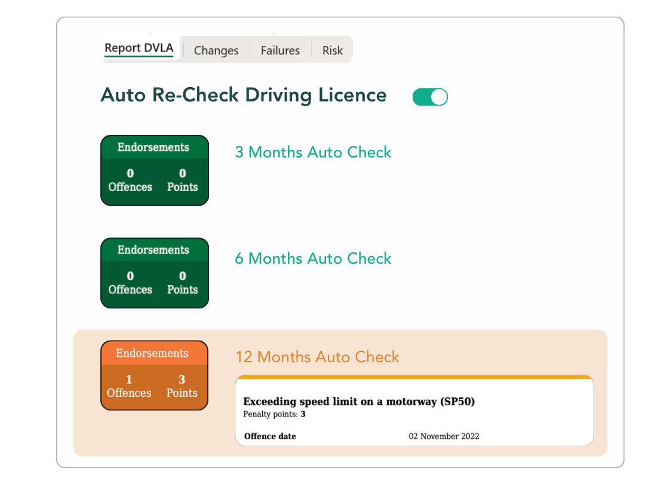670x491 pixels.
Task: Open the Changes tab
Action: 216,50
